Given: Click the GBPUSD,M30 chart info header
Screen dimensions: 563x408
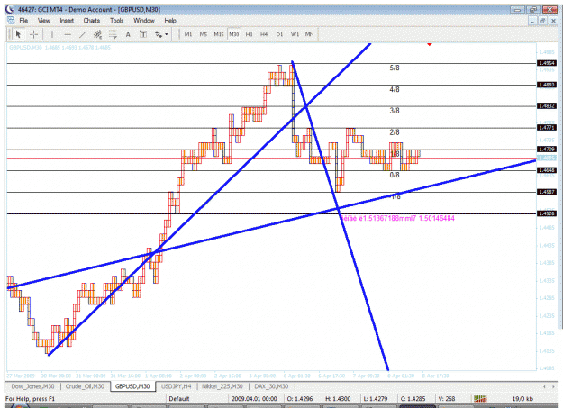Looking at the screenshot, I should pos(59,48).
